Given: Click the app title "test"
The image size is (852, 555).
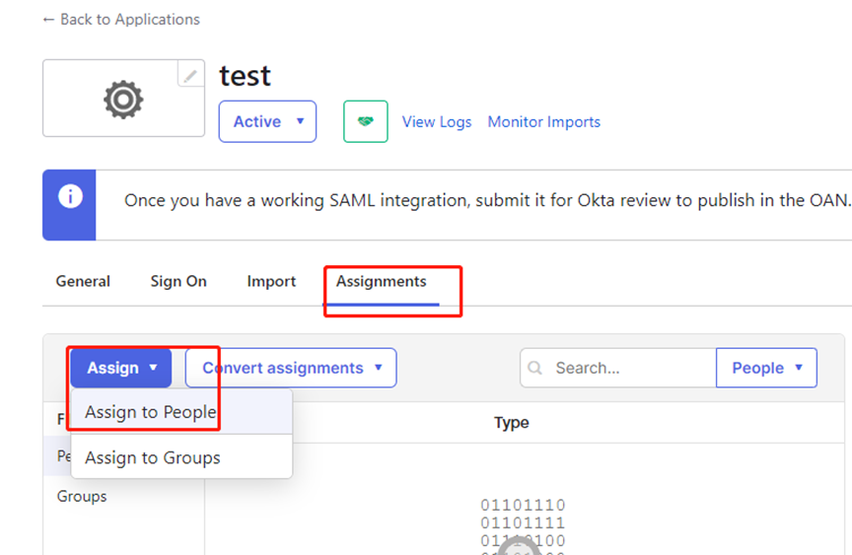Looking at the screenshot, I should click(x=246, y=76).
